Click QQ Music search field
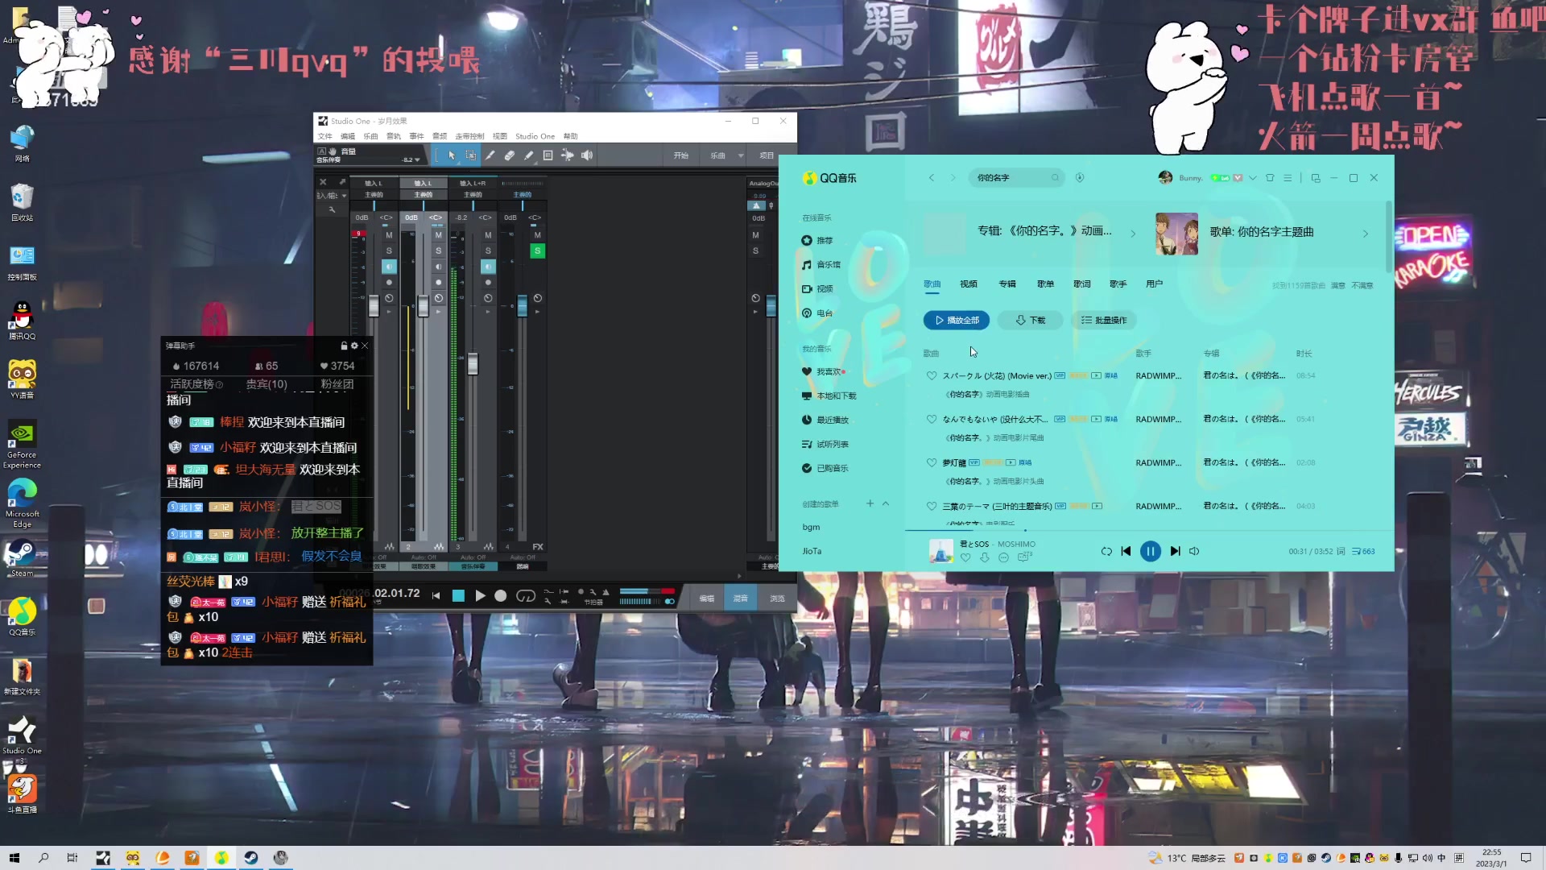Image resolution: width=1546 pixels, height=870 pixels. pos(1017,177)
